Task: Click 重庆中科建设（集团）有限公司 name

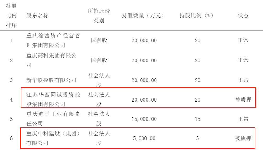Action: point(53,138)
